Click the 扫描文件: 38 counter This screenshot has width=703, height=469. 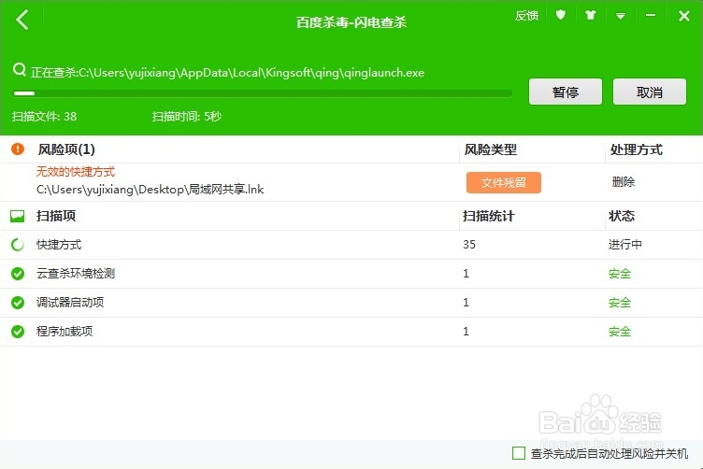(x=44, y=117)
